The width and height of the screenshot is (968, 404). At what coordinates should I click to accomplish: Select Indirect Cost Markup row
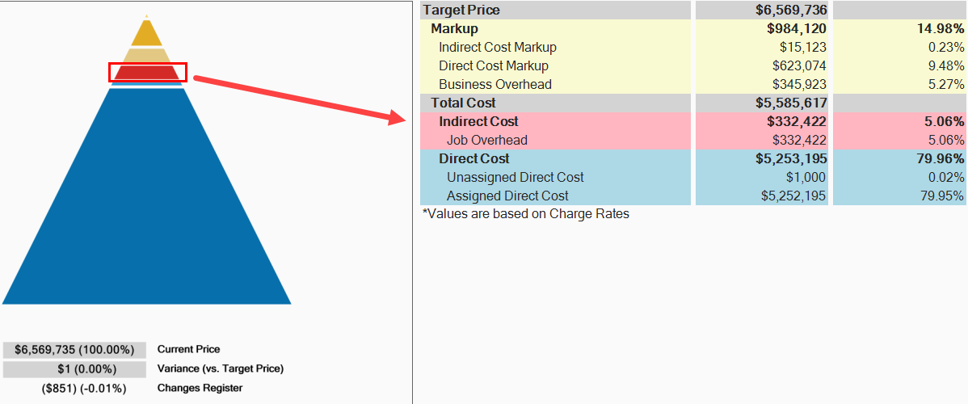(497, 48)
